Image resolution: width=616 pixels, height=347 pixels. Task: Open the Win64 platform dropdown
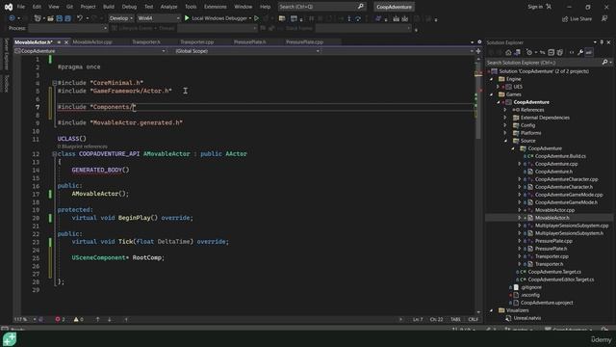[158, 18]
